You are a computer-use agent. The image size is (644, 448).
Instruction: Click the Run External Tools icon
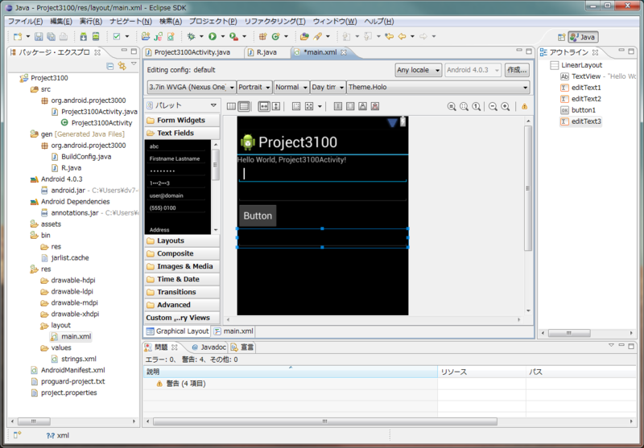(233, 36)
